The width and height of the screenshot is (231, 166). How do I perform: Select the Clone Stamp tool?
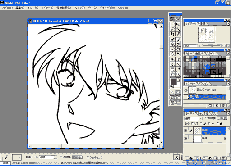click(172, 44)
